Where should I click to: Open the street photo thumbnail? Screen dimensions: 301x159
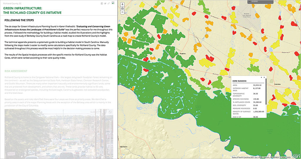click(x=59, y=134)
